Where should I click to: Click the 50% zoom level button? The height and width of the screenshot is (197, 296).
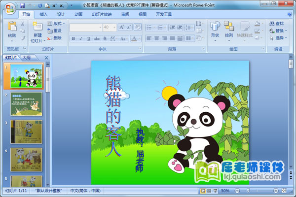pos(225,191)
